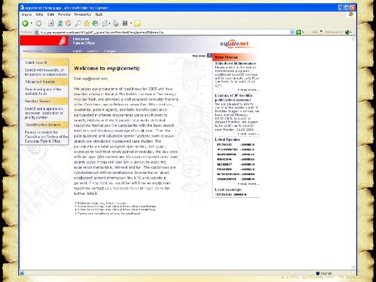This screenshot has width=376, height=282.
Task: Click the Mail envelope toolbar icon
Action: (x=105, y=23)
